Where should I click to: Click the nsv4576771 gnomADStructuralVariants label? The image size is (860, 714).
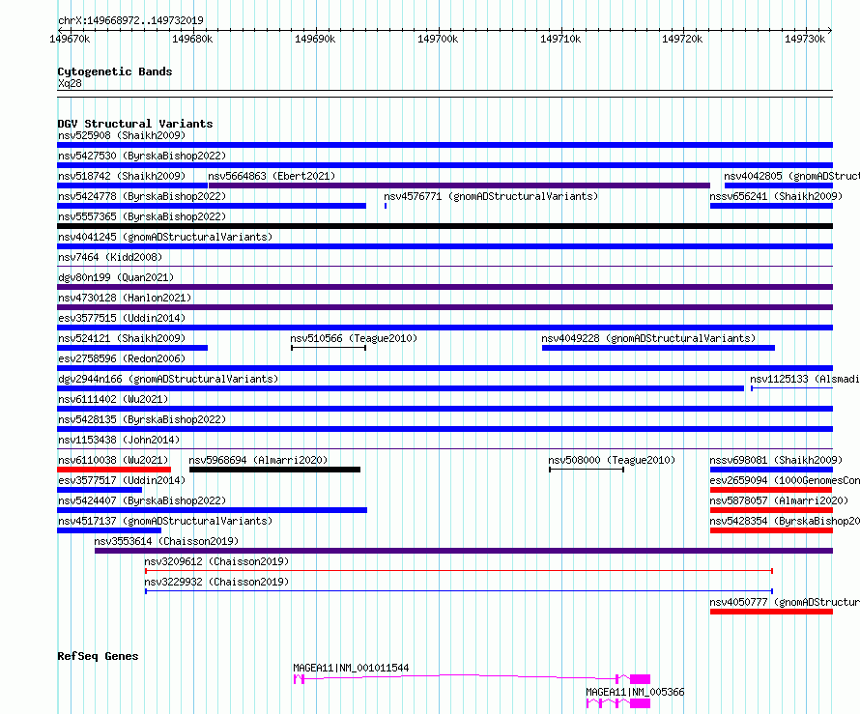click(x=491, y=196)
